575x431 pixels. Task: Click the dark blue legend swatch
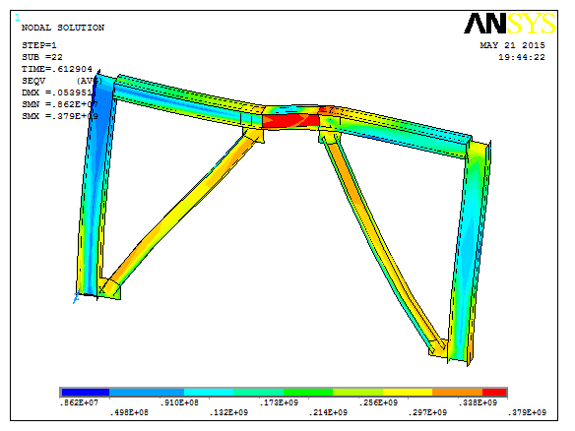click(x=85, y=393)
